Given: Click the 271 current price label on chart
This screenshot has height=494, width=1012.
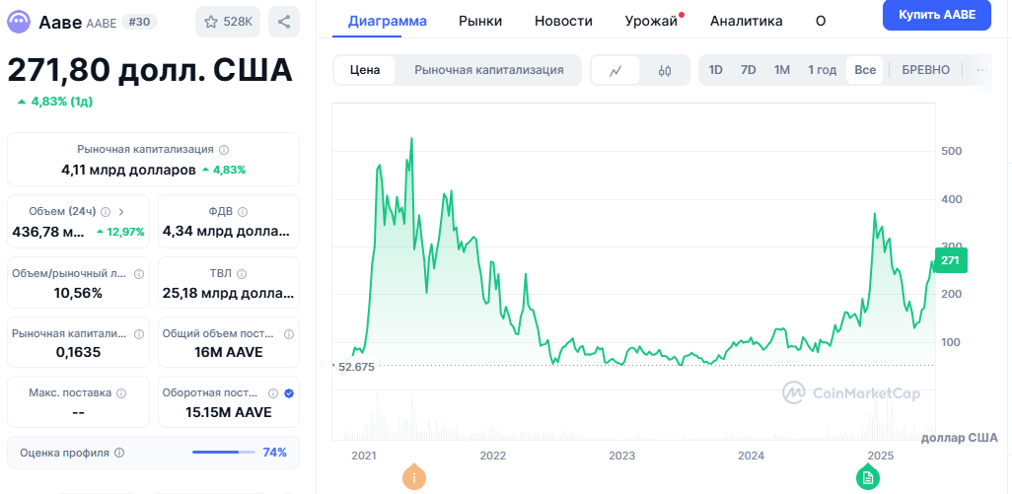Looking at the screenshot, I should (950, 260).
